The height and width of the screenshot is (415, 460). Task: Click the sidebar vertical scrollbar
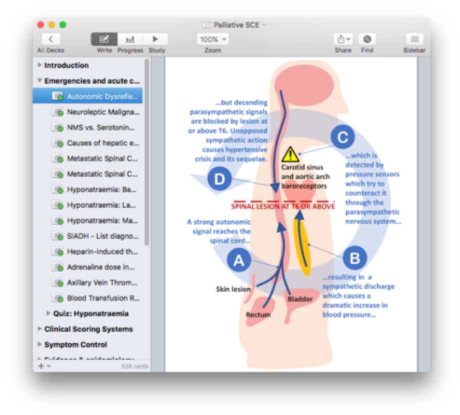(x=147, y=150)
